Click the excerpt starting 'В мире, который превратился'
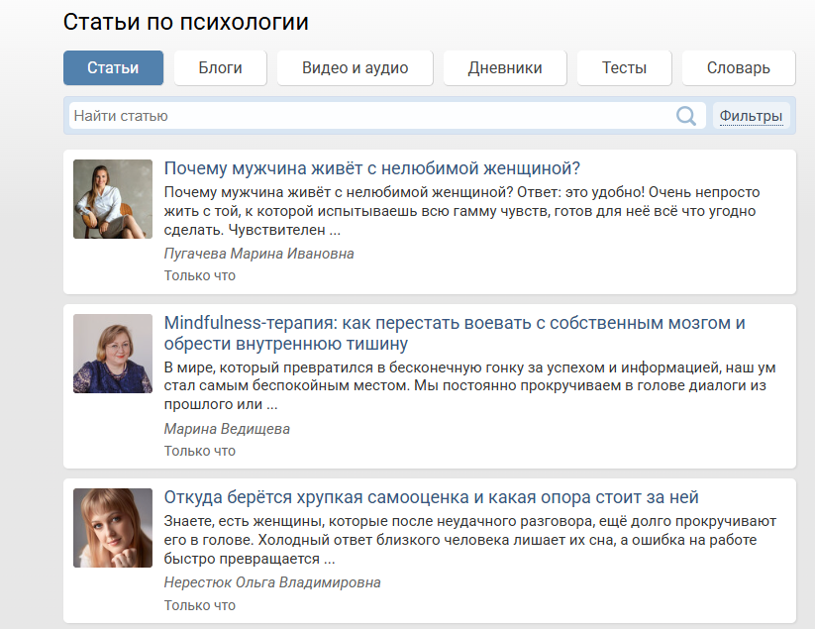The image size is (815, 629). coord(469,385)
